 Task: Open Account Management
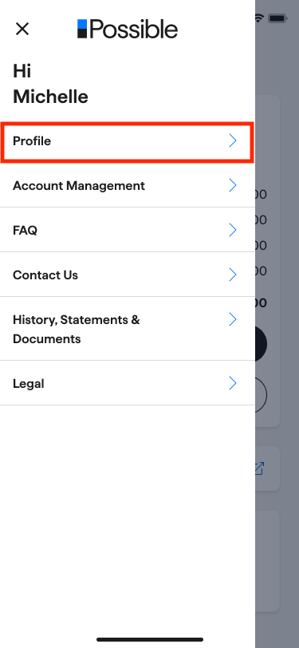click(x=128, y=186)
